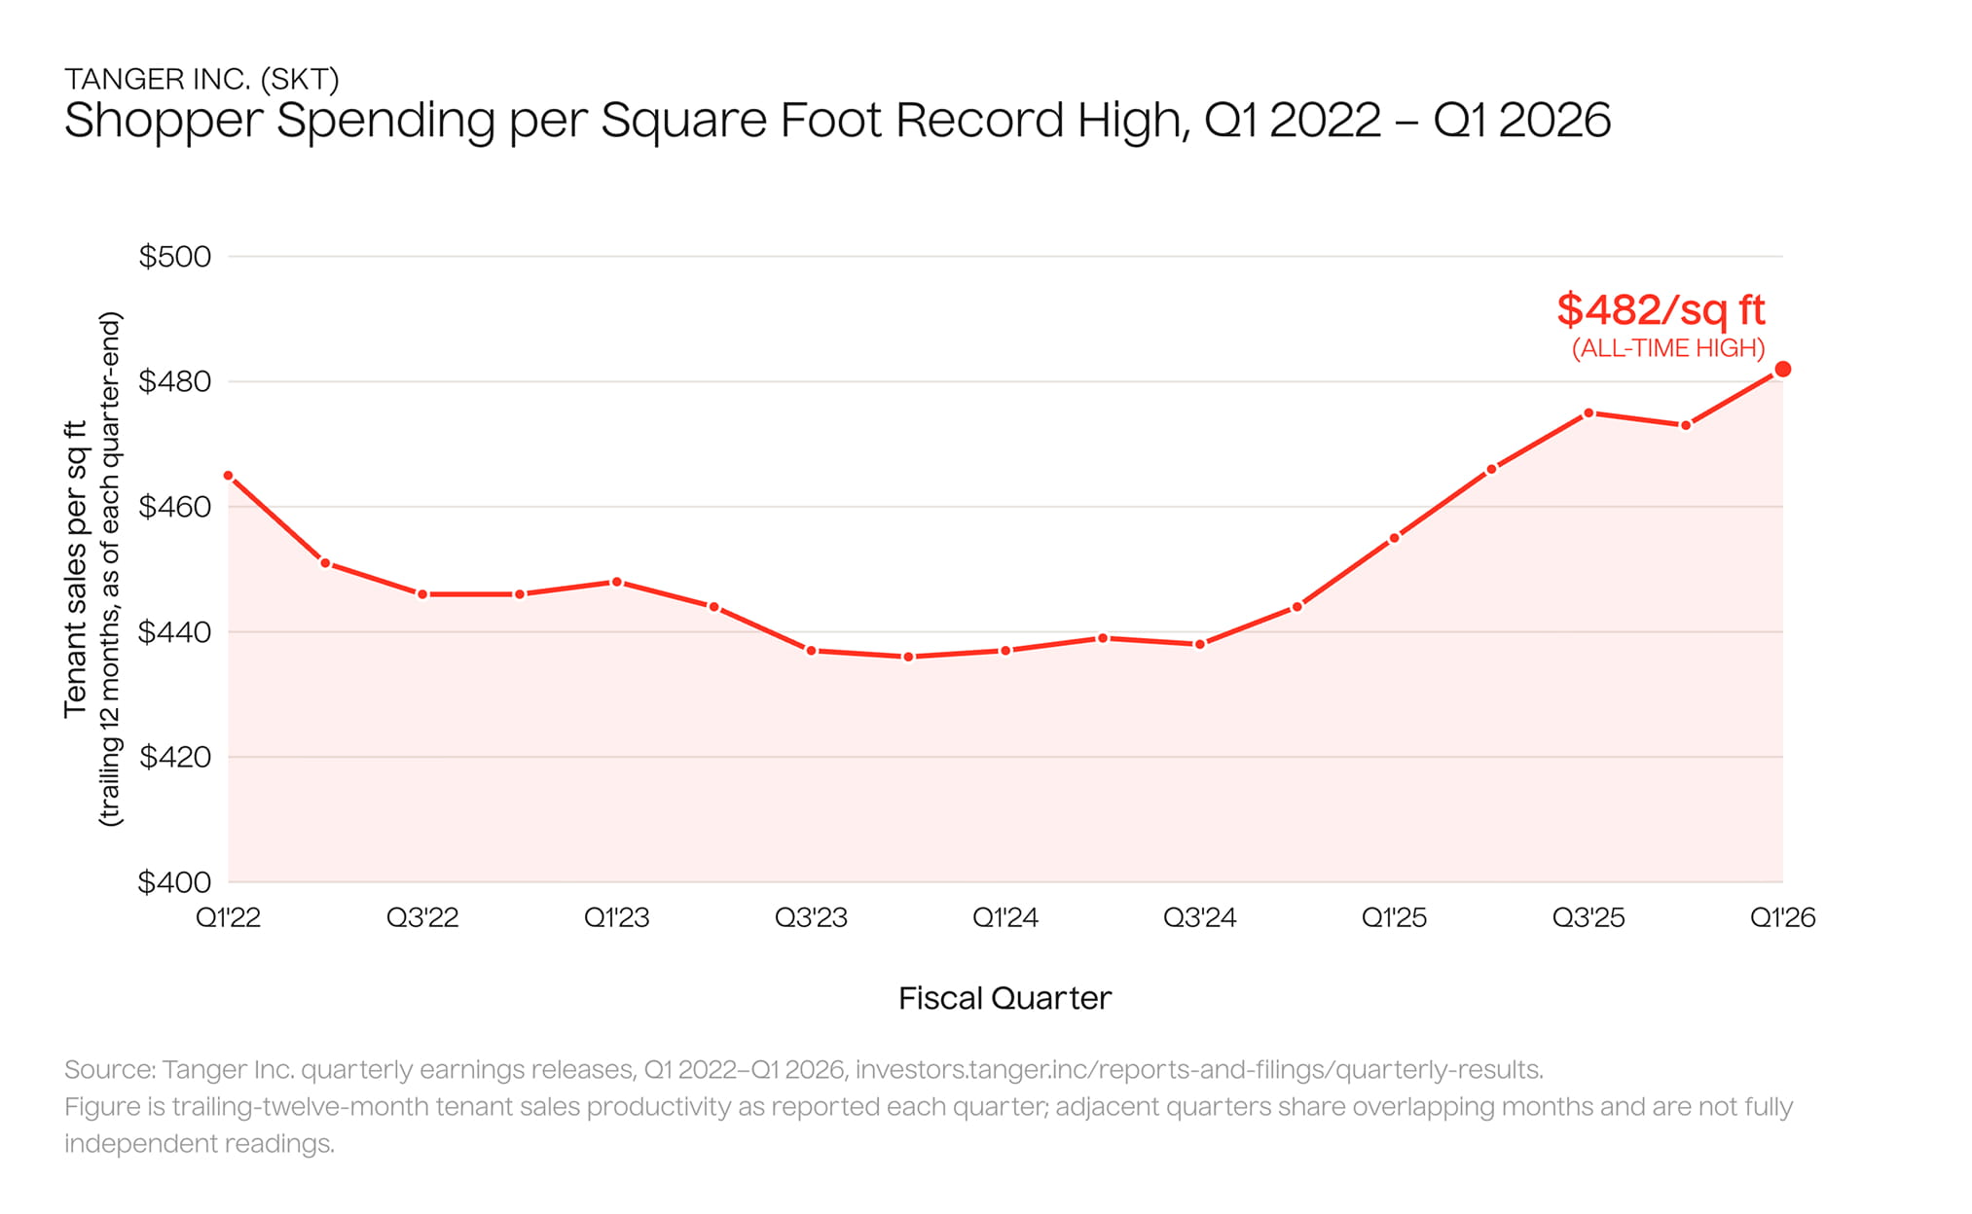
Task: Click the "Q1'26" x-axis label
Action: pos(1783,917)
